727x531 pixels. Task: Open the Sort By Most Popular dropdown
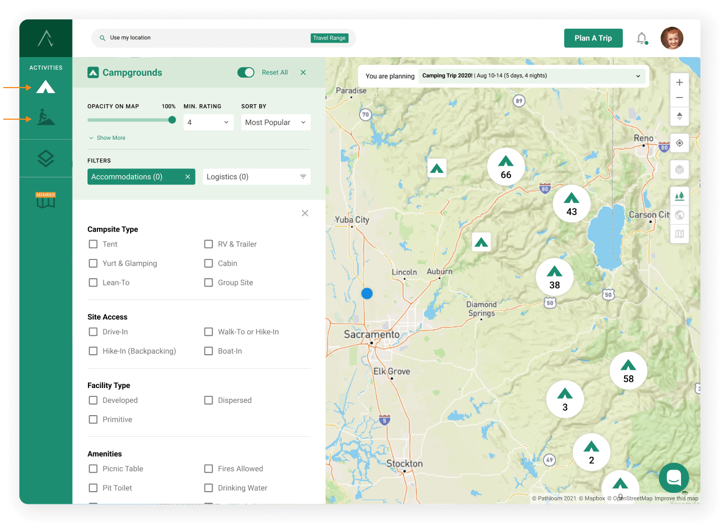pos(275,122)
